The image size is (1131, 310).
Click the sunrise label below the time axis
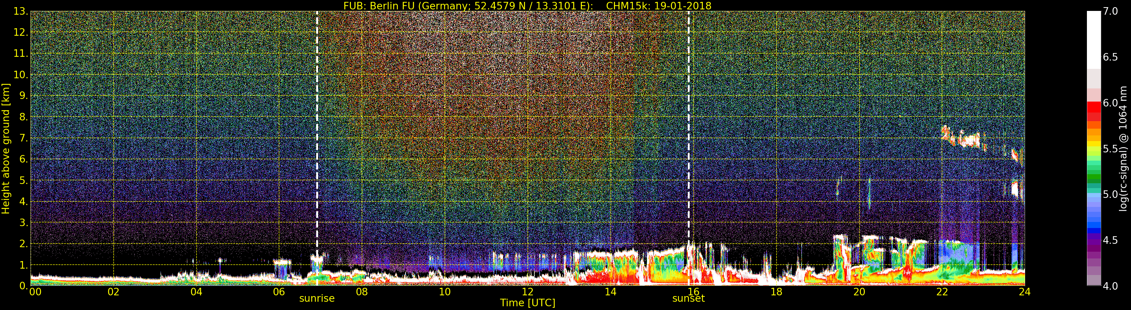coord(317,299)
